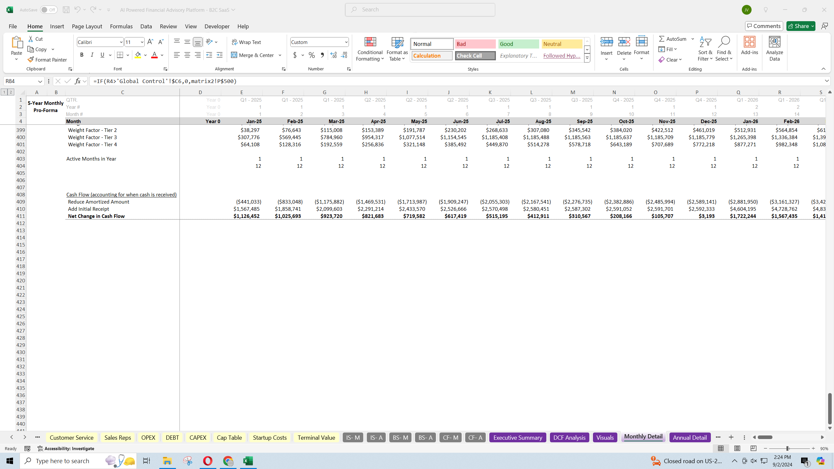Open the File menu
Screen dimensions: 834x469
(x=13, y=26)
